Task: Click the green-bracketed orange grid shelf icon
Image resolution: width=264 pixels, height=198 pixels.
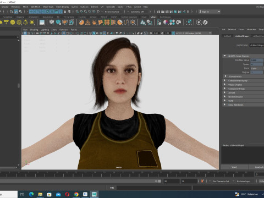Action: click(x=107, y=23)
